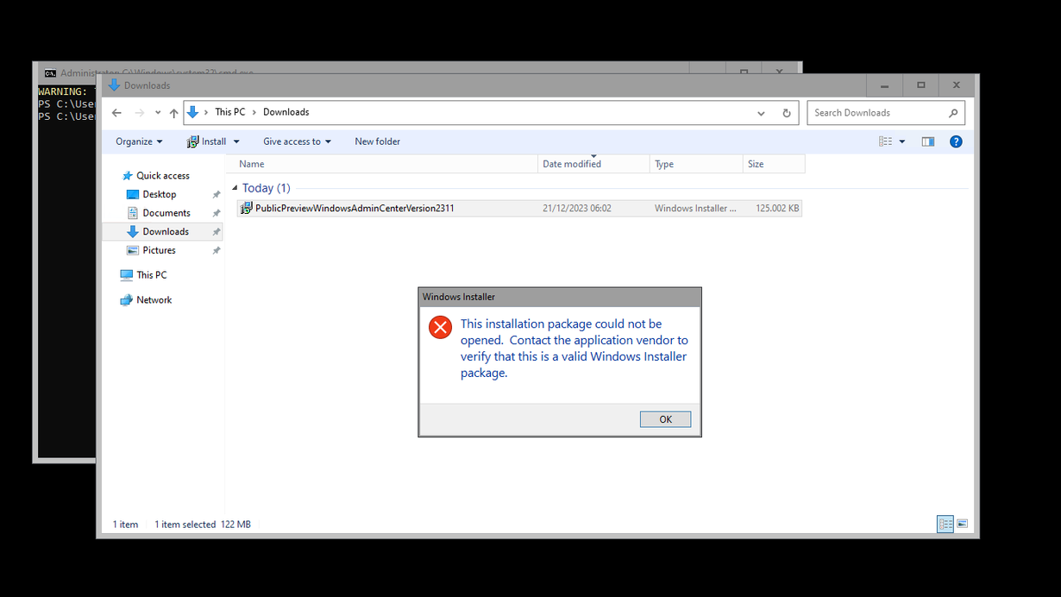Click the search magnifier icon
The height and width of the screenshot is (597, 1061).
click(x=953, y=113)
